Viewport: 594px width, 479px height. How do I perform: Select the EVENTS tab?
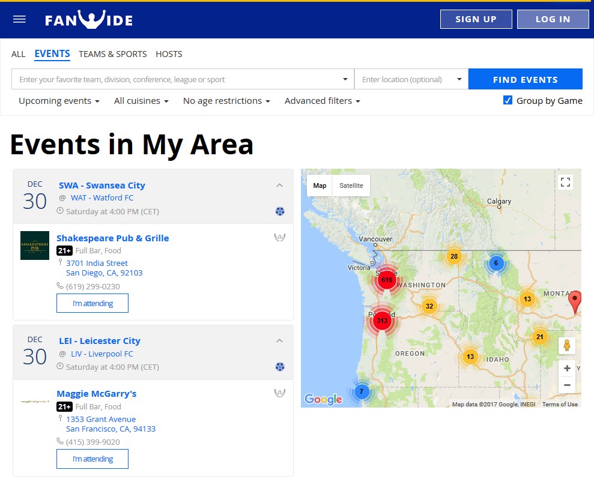52,54
